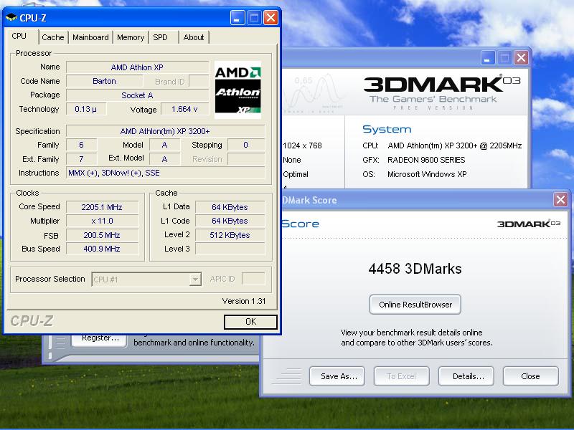Click the Voltage value '1.664 v'
574x430 pixels.
pyautogui.click(x=184, y=109)
